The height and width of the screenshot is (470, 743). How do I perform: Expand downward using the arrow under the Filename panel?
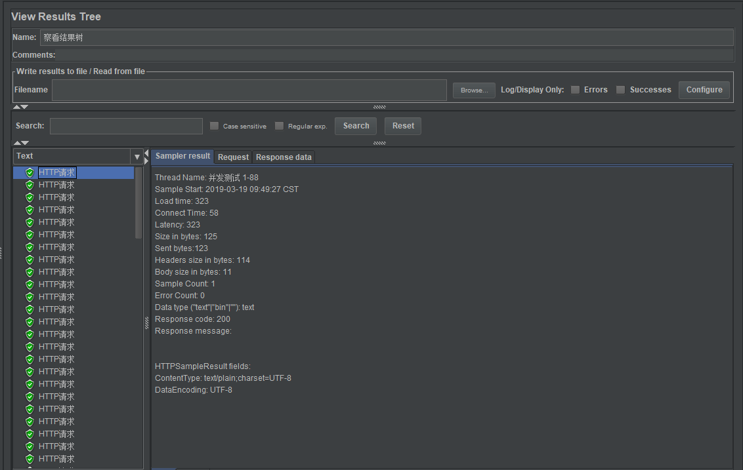point(25,107)
